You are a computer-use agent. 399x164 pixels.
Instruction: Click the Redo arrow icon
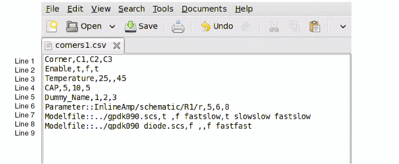click(x=246, y=27)
